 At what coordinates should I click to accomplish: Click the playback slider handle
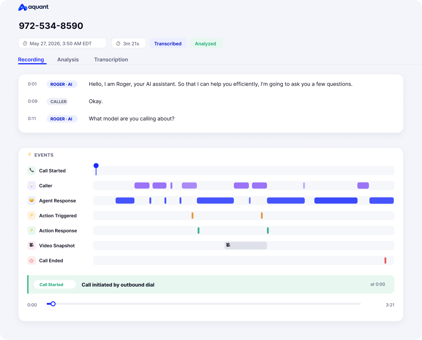pyautogui.click(x=53, y=304)
